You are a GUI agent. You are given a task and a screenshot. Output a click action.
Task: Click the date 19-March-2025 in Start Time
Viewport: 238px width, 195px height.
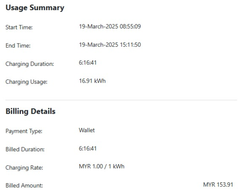[x=98, y=26]
